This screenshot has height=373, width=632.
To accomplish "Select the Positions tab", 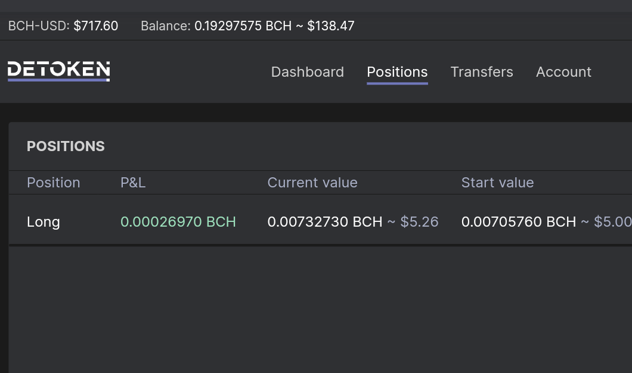I will pyautogui.click(x=397, y=72).
